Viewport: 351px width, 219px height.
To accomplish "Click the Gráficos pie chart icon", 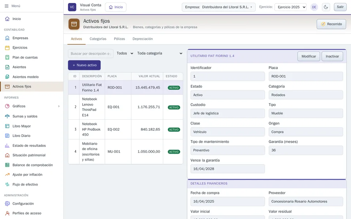I will [7, 106].
